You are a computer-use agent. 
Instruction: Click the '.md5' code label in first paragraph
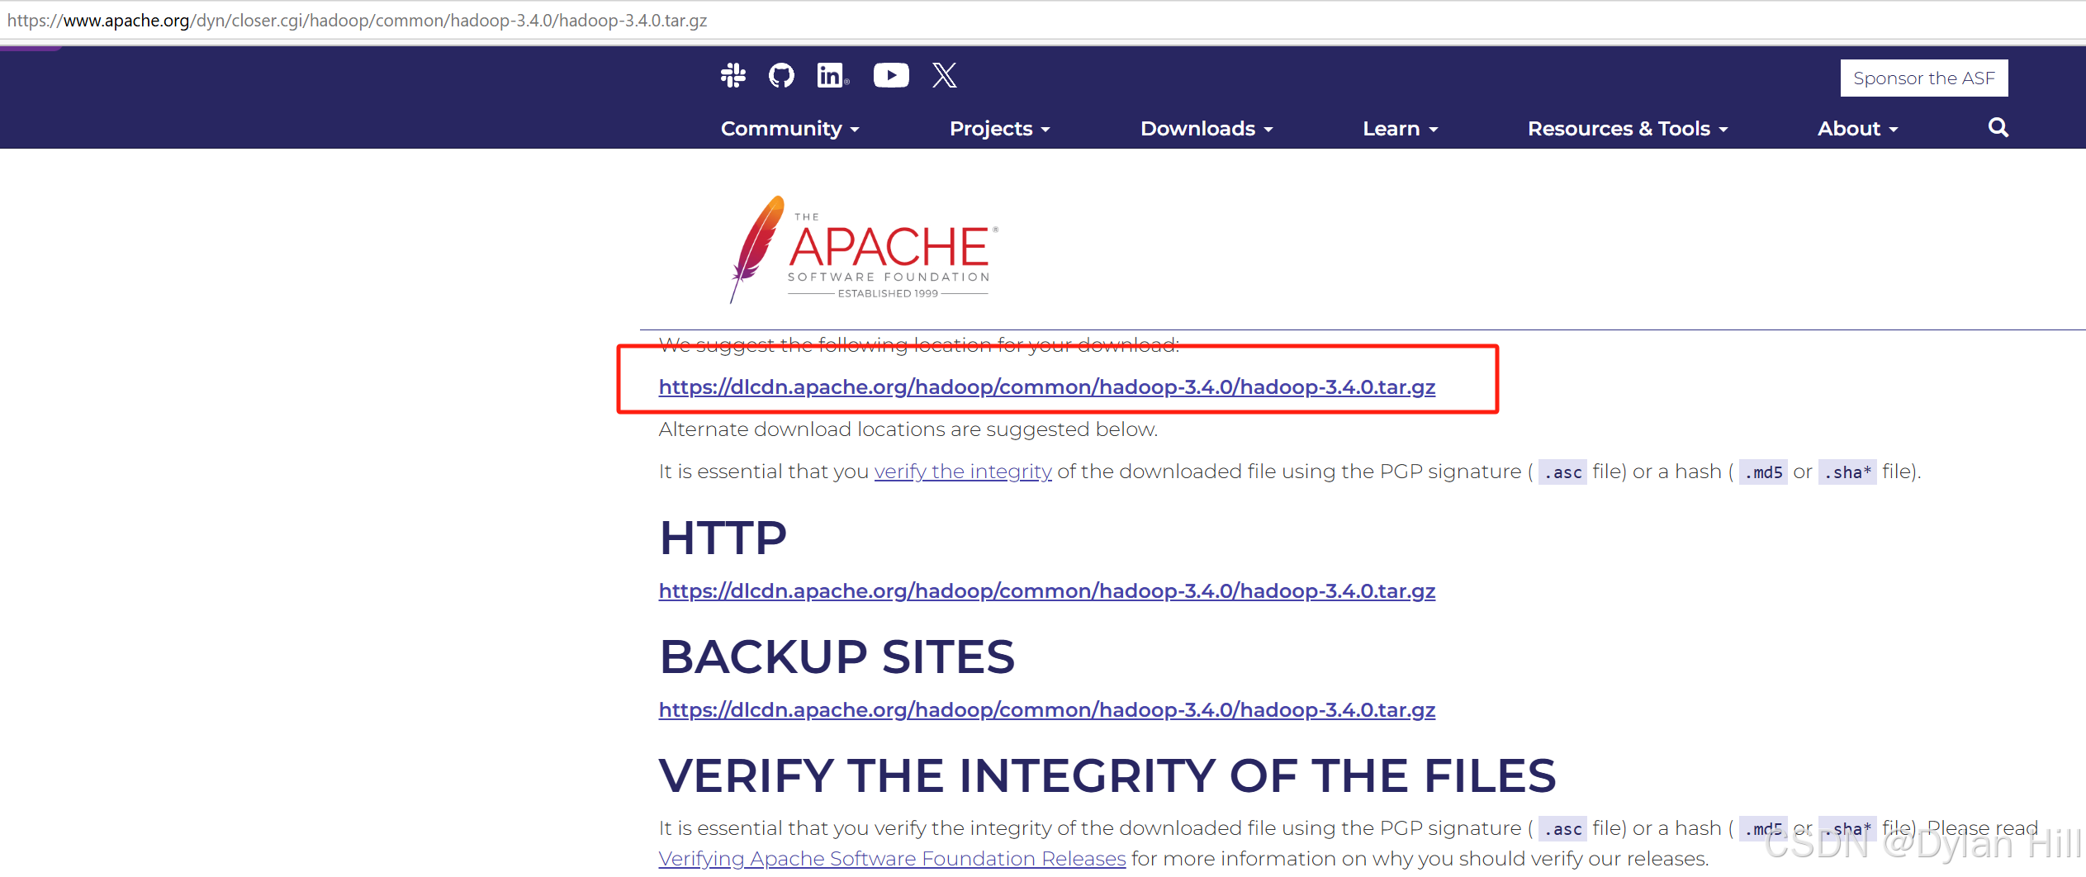1763,472
